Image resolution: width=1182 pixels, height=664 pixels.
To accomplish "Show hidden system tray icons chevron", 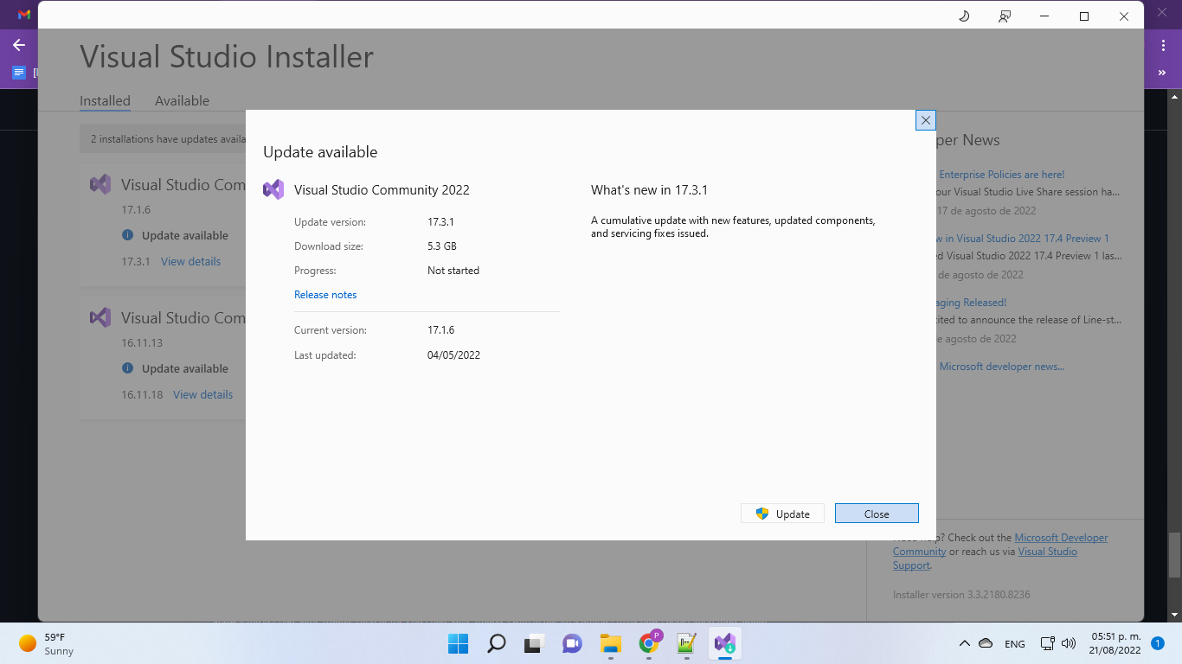I will click(x=964, y=643).
